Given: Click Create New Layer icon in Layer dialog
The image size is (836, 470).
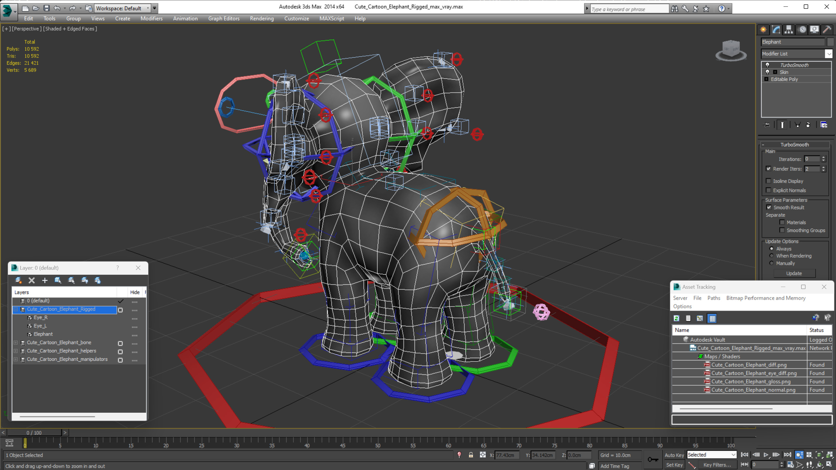Looking at the screenshot, I should click(18, 280).
